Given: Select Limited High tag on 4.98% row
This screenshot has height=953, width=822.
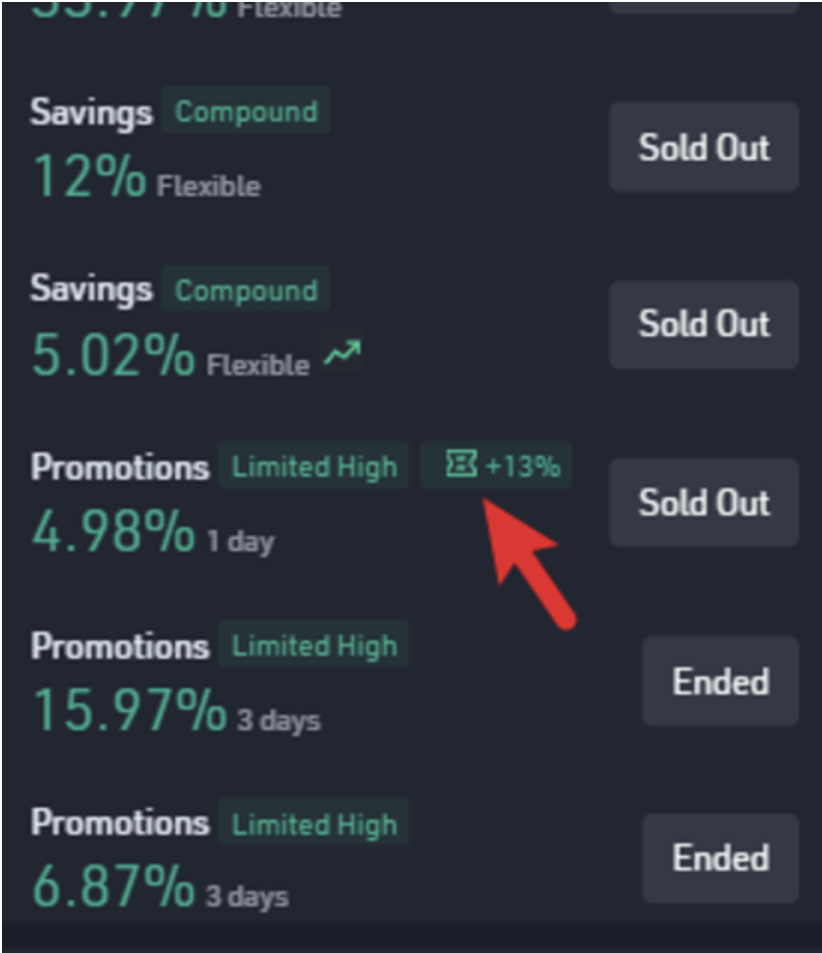Looking at the screenshot, I should coord(314,467).
